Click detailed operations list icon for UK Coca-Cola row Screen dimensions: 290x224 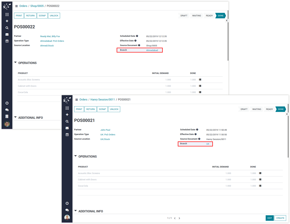pos(260,186)
